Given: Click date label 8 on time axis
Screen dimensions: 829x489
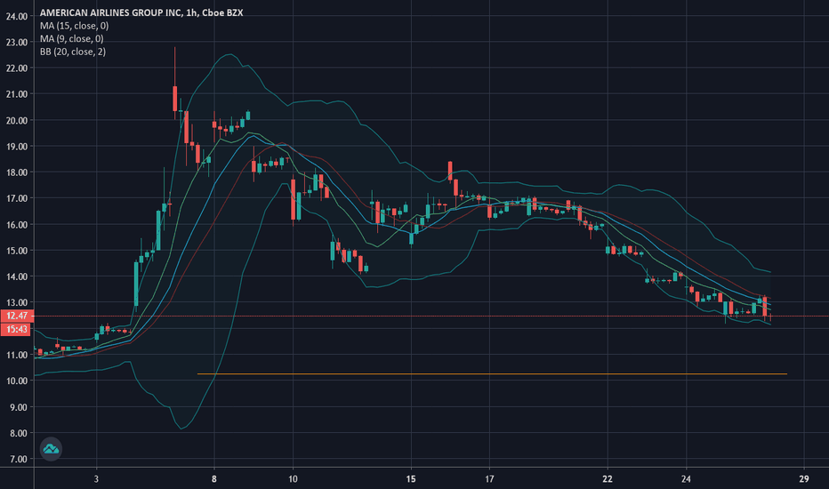Looking at the screenshot, I should tap(214, 479).
